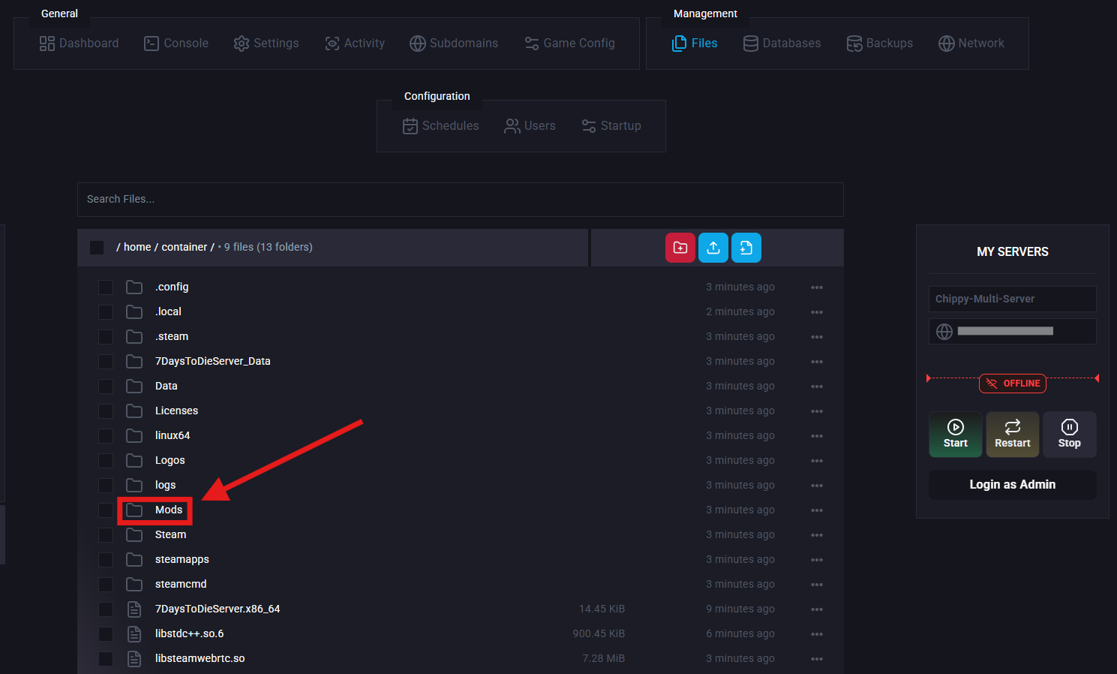Stop the server
Image resolution: width=1117 pixels, height=674 pixels.
pos(1070,435)
